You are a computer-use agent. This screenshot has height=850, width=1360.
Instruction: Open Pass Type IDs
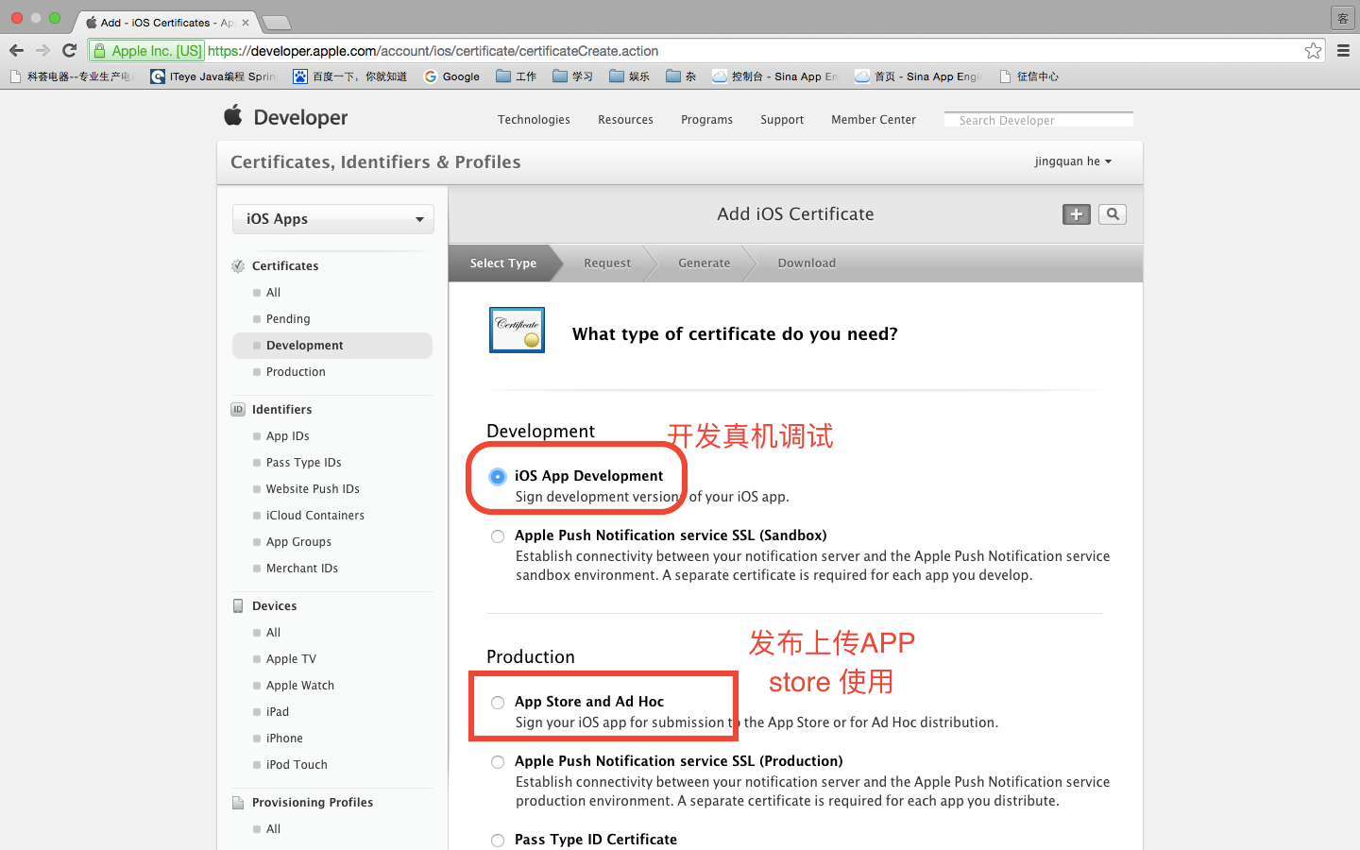pyautogui.click(x=304, y=463)
